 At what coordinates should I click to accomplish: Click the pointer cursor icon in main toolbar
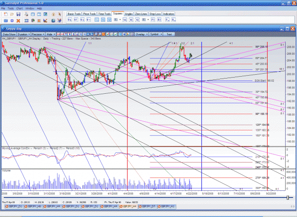tap(59, 14)
